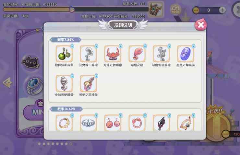Go to previous page with left arrow

tap(7, 83)
